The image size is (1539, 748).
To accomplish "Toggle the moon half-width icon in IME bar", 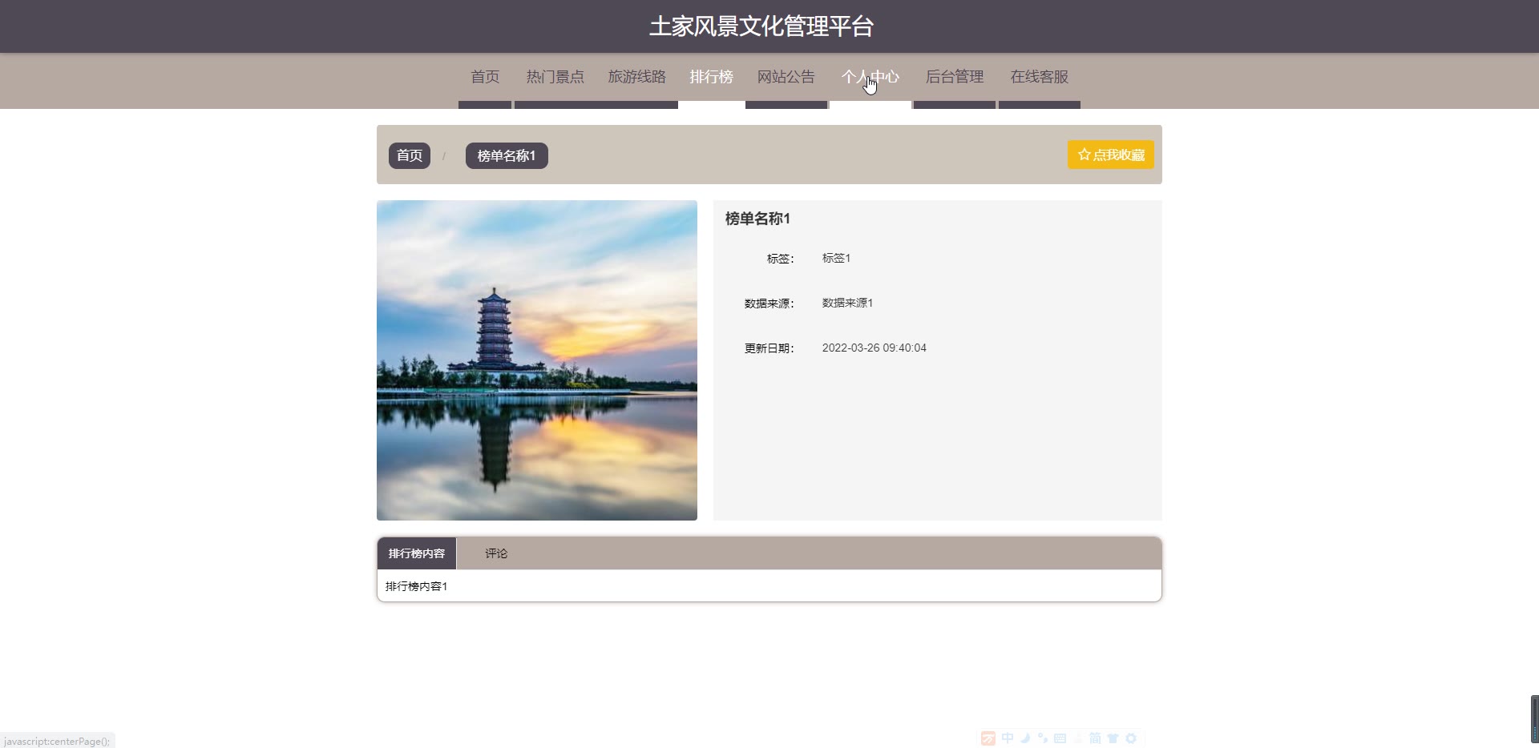I will [1025, 738].
